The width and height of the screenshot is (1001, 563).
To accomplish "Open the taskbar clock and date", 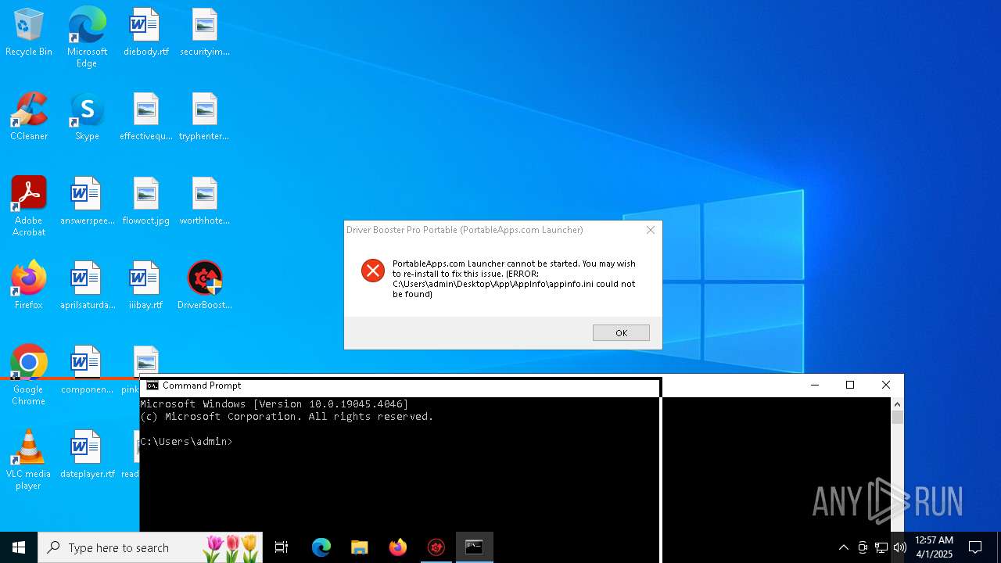I will point(934,547).
